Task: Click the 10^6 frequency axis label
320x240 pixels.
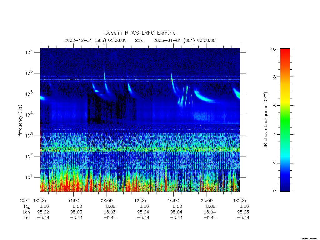Action: 29,73
